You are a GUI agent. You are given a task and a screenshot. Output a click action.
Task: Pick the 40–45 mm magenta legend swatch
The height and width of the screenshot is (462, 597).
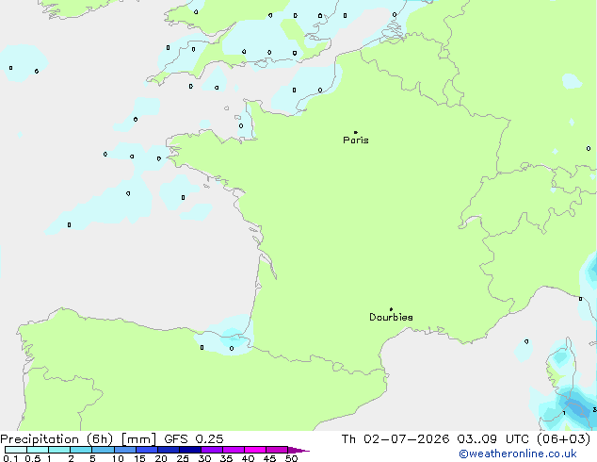pyautogui.click(x=255, y=450)
